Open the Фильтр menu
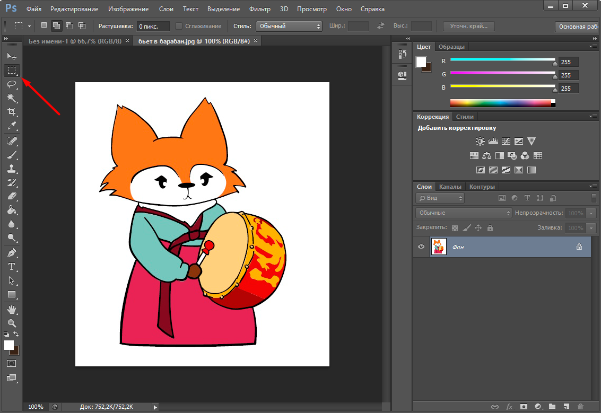This screenshot has height=413, width=601. pyautogui.click(x=260, y=9)
